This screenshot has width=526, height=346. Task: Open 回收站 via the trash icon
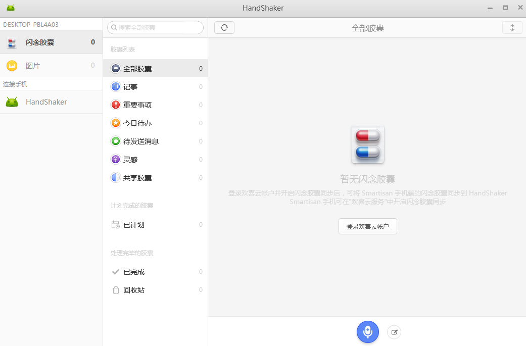[x=116, y=290]
